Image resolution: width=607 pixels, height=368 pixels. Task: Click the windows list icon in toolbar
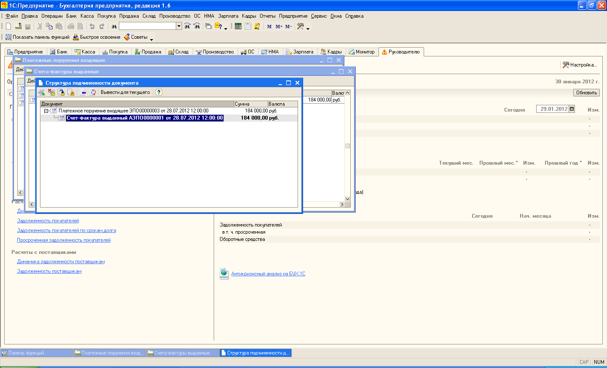pyautogui.click(x=208, y=26)
